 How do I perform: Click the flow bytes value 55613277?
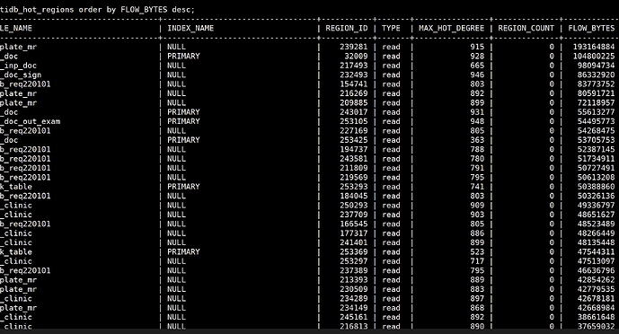(x=597, y=112)
